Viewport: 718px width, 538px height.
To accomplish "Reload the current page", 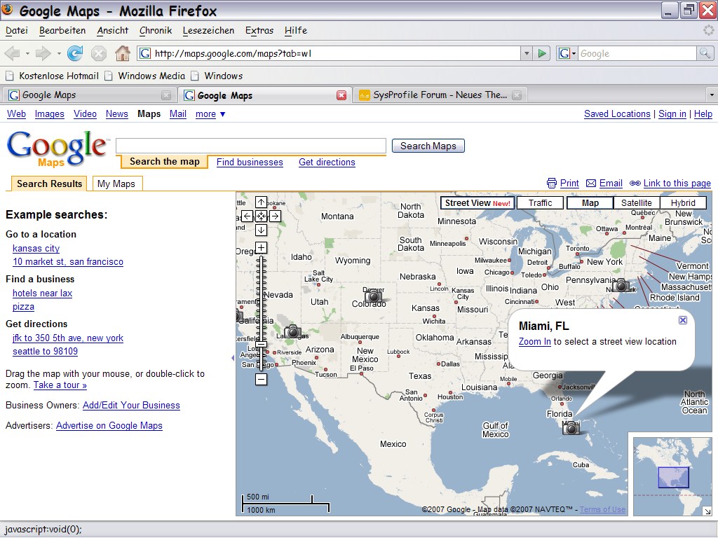I will point(75,53).
